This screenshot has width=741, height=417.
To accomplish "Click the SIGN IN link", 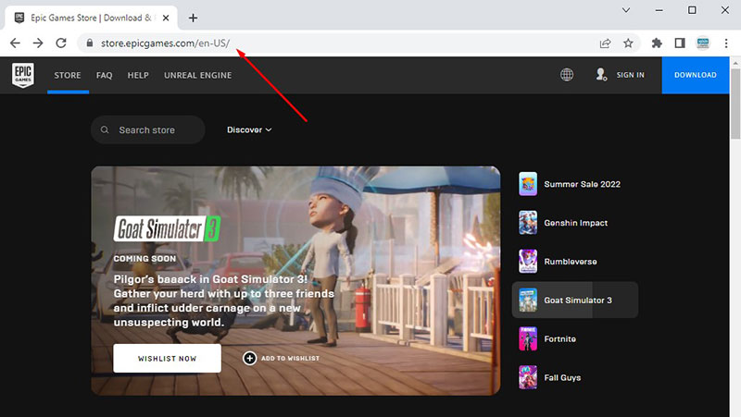I will (630, 75).
